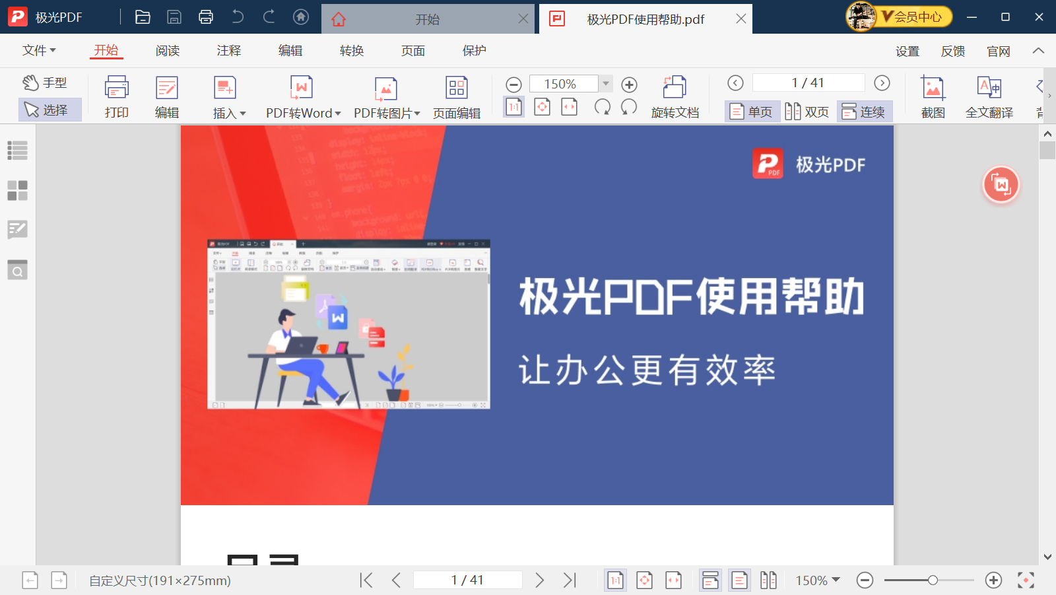Expand the 150% zoom dropdown in ribbon
Image resolution: width=1056 pixels, height=595 pixels.
606,83
